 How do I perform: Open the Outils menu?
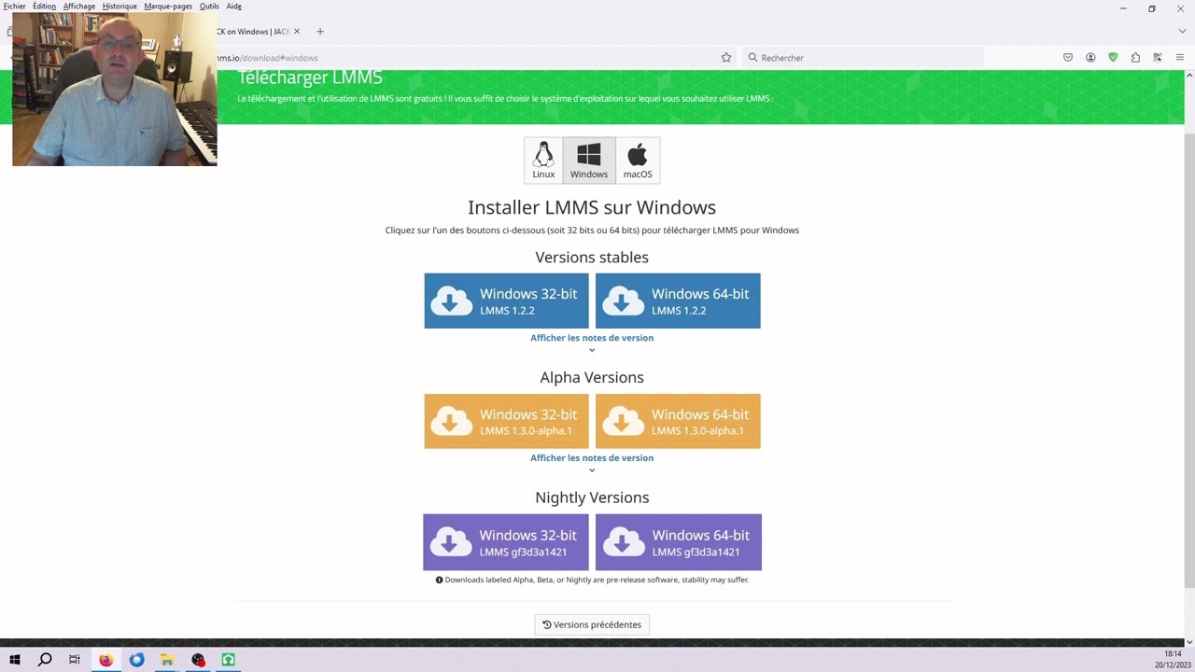tap(209, 7)
